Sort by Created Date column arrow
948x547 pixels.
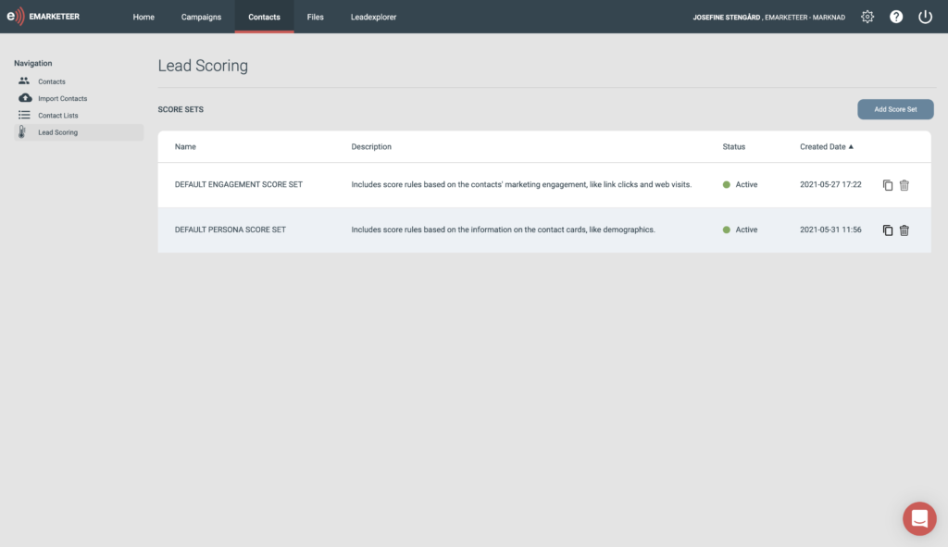(851, 147)
